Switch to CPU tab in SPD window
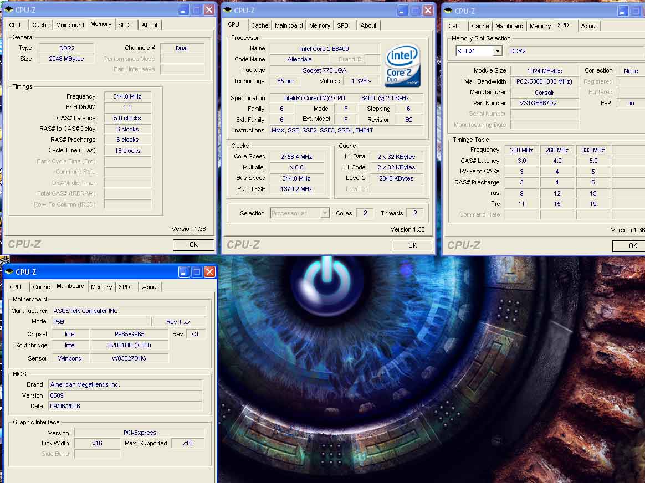The height and width of the screenshot is (483, 645). (x=454, y=26)
